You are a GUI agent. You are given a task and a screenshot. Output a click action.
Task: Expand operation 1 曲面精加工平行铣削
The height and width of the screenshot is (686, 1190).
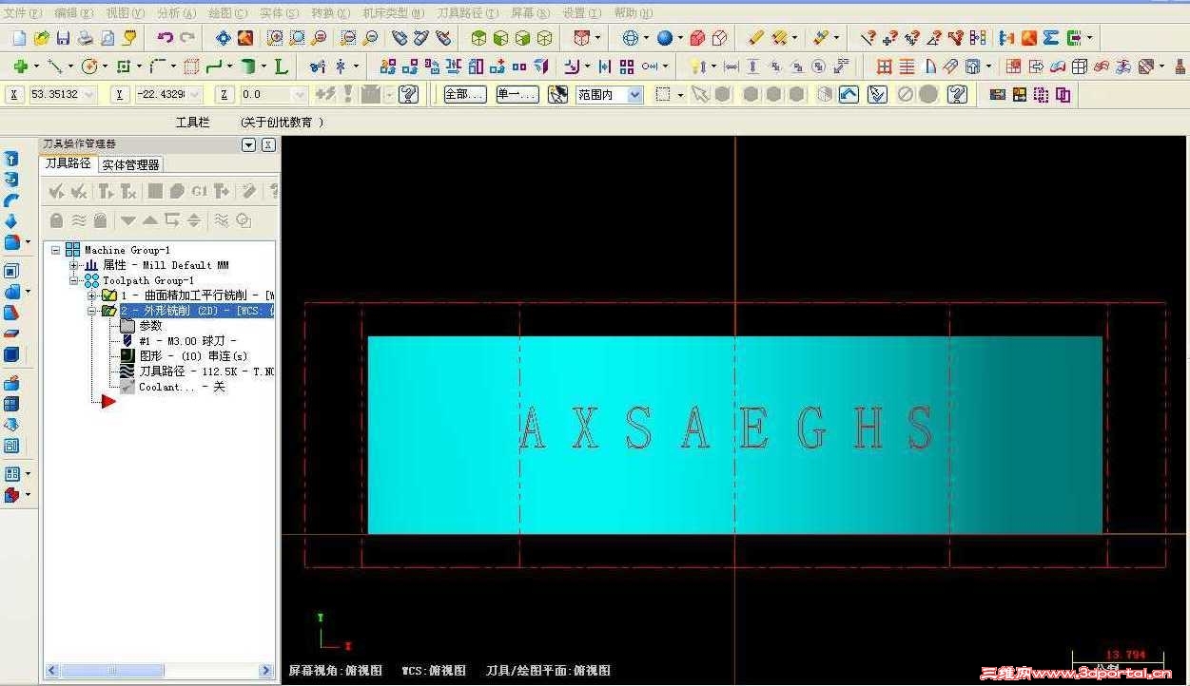92,295
